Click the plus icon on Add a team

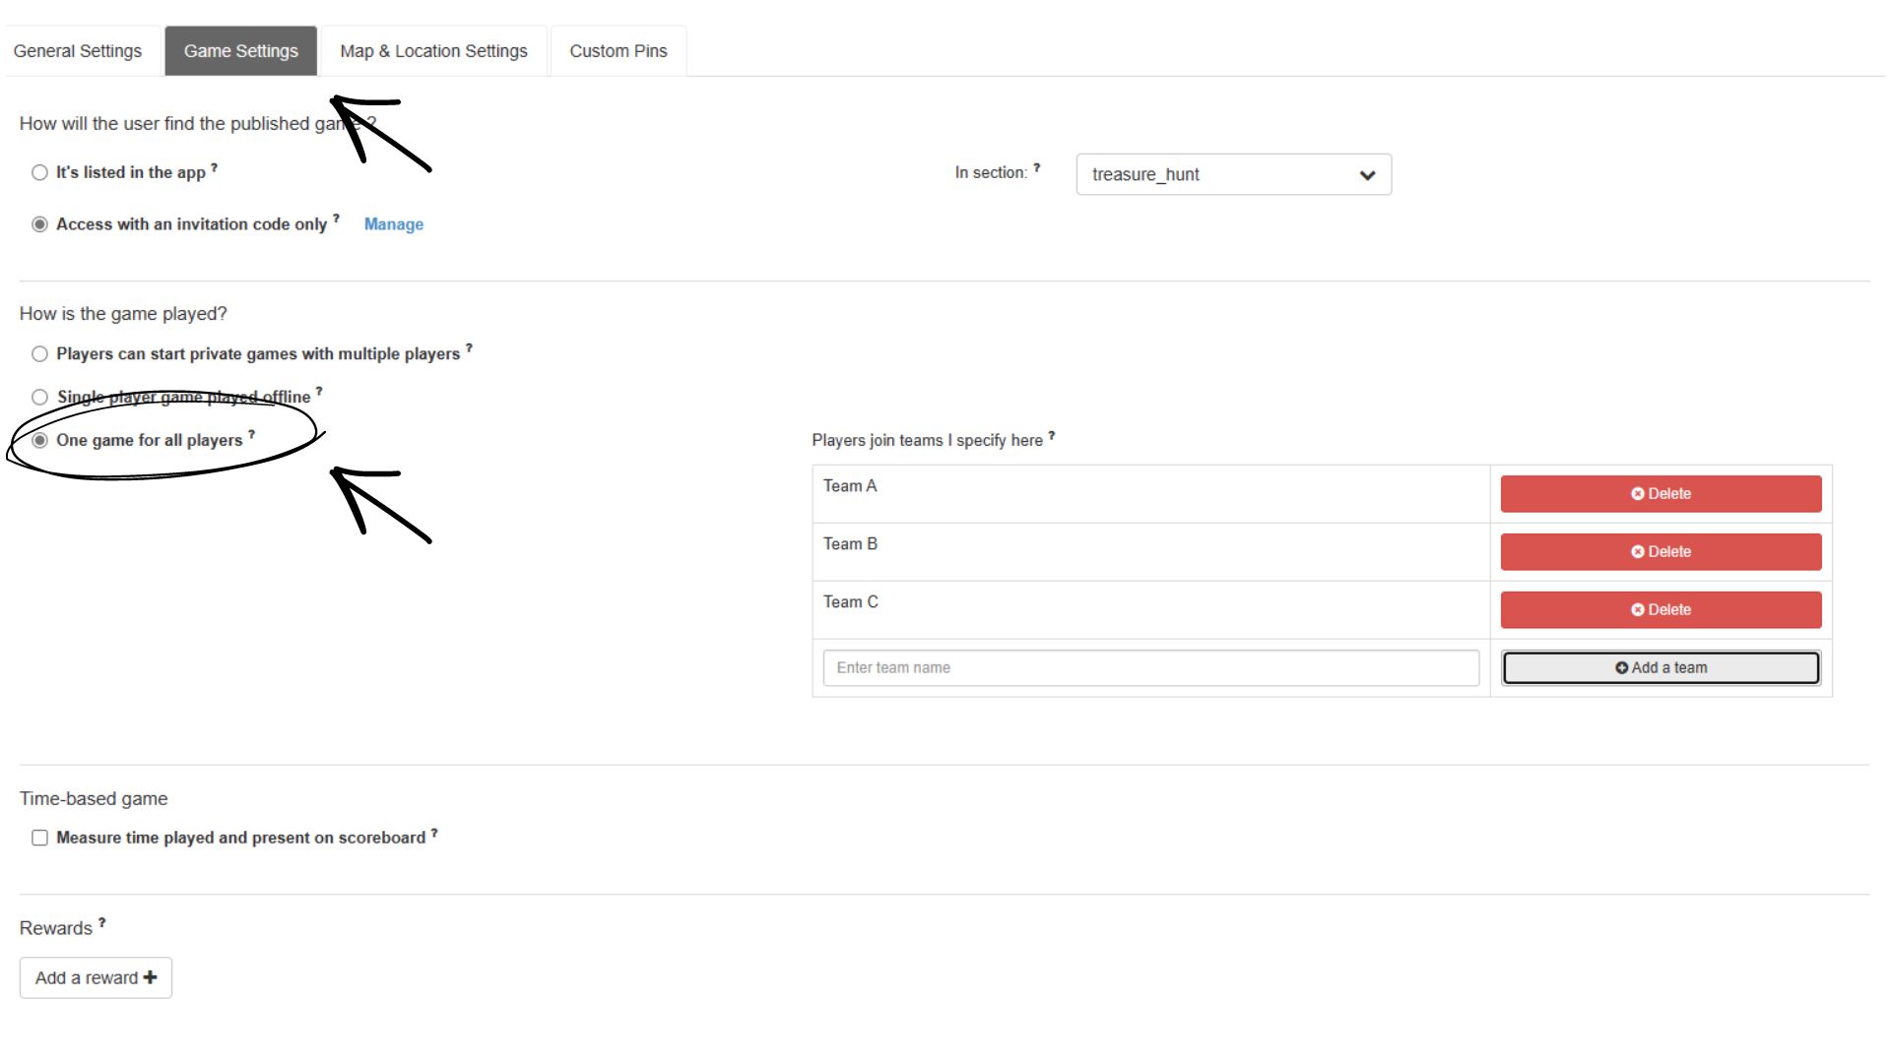[x=1621, y=667]
